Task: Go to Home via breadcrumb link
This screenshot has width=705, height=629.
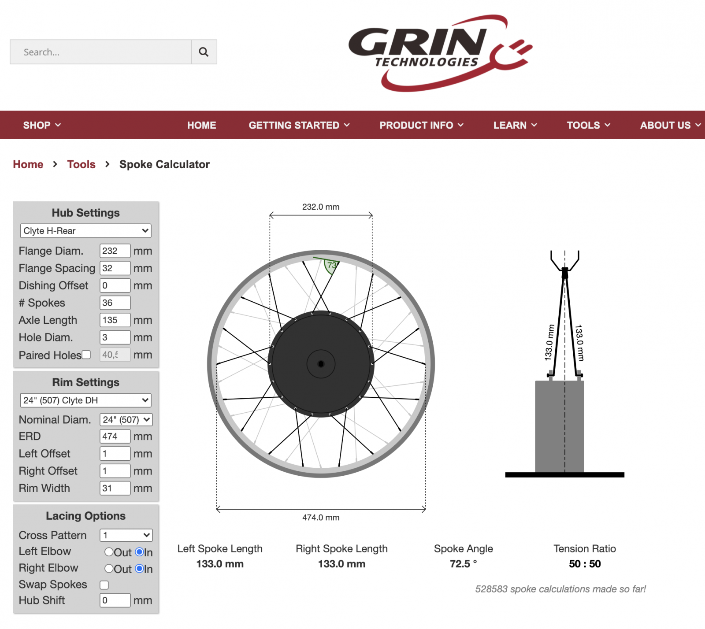Action: pyautogui.click(x=28, y=164)
